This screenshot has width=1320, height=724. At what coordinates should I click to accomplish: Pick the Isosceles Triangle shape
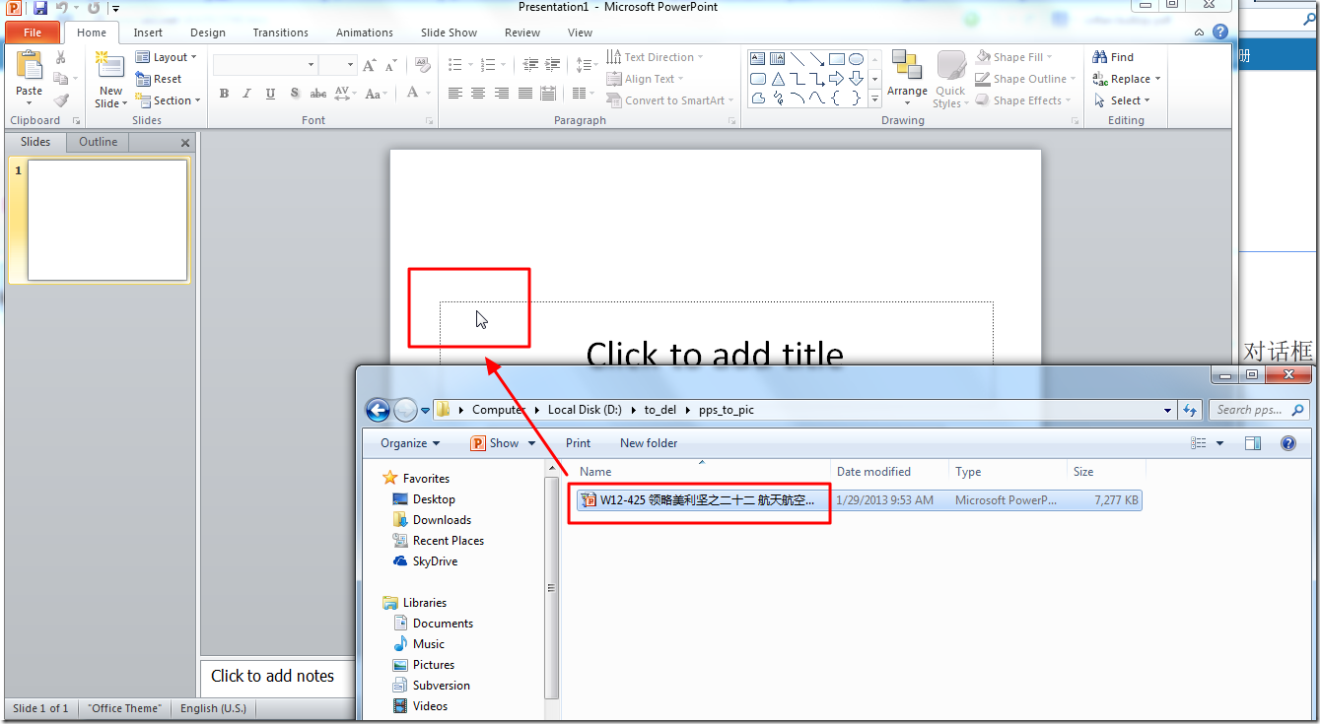778,79
